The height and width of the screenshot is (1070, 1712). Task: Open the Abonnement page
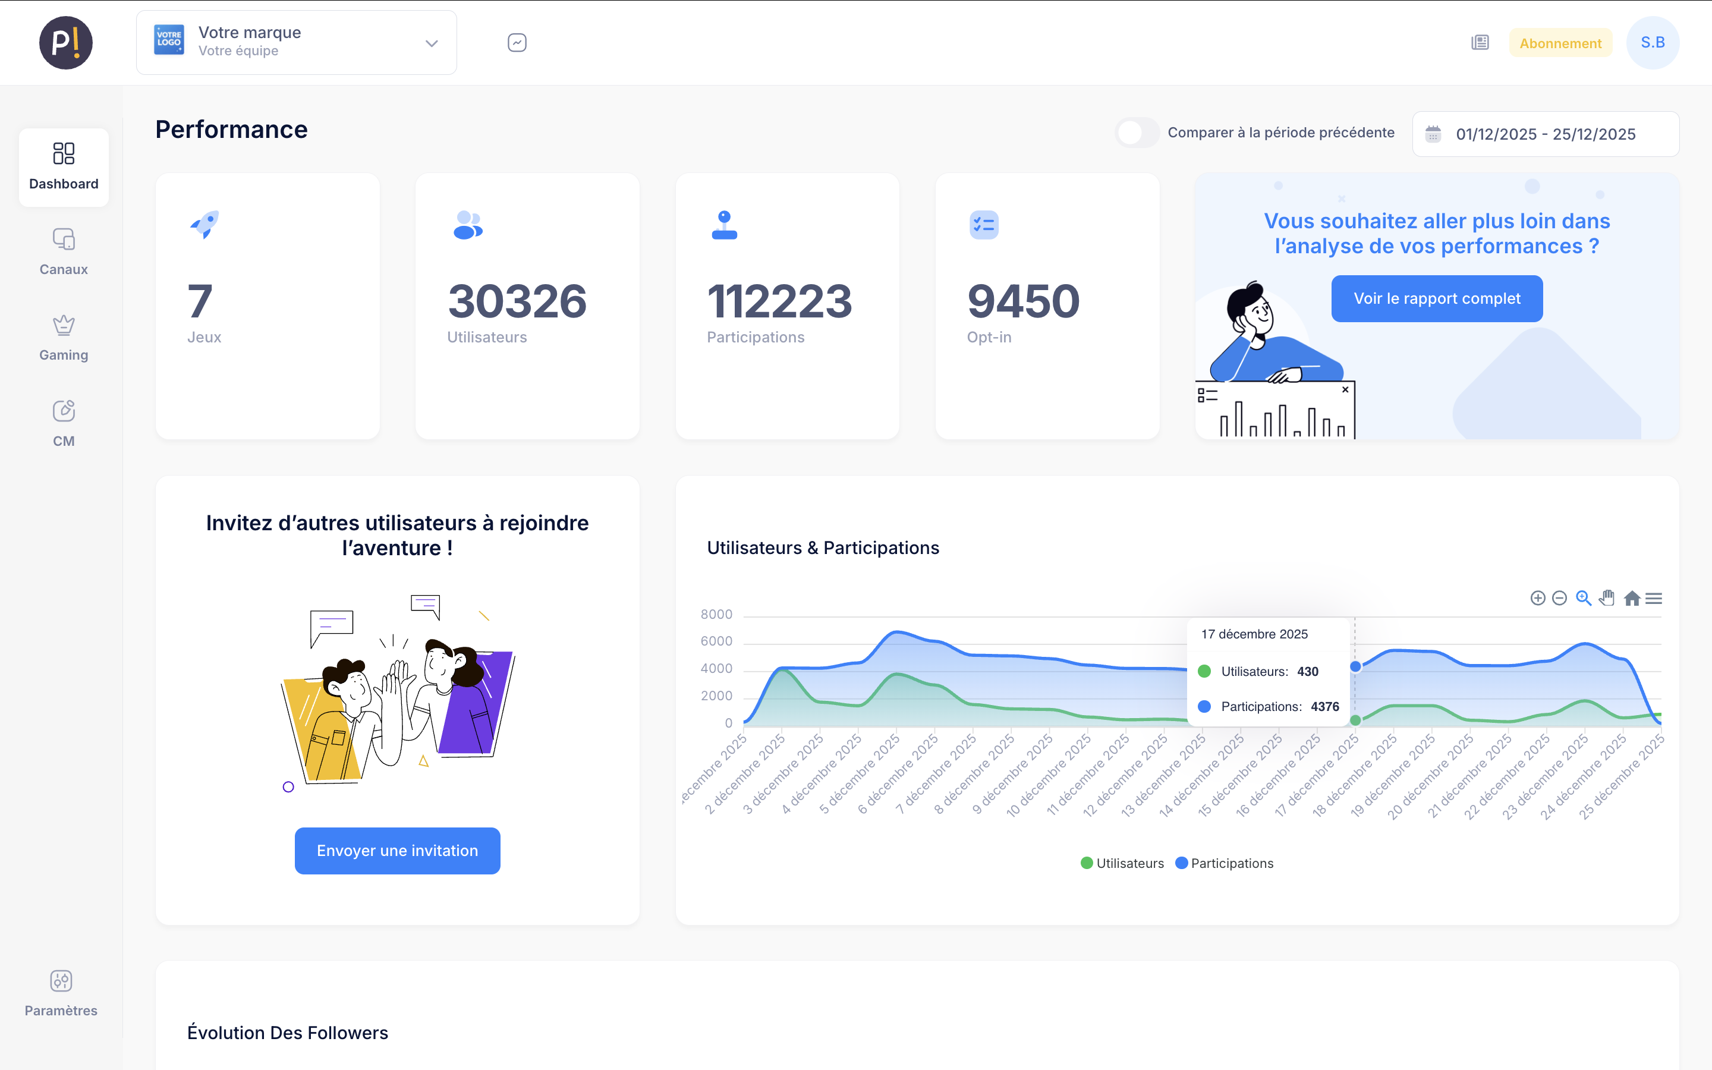click(x=1560, y=42)
